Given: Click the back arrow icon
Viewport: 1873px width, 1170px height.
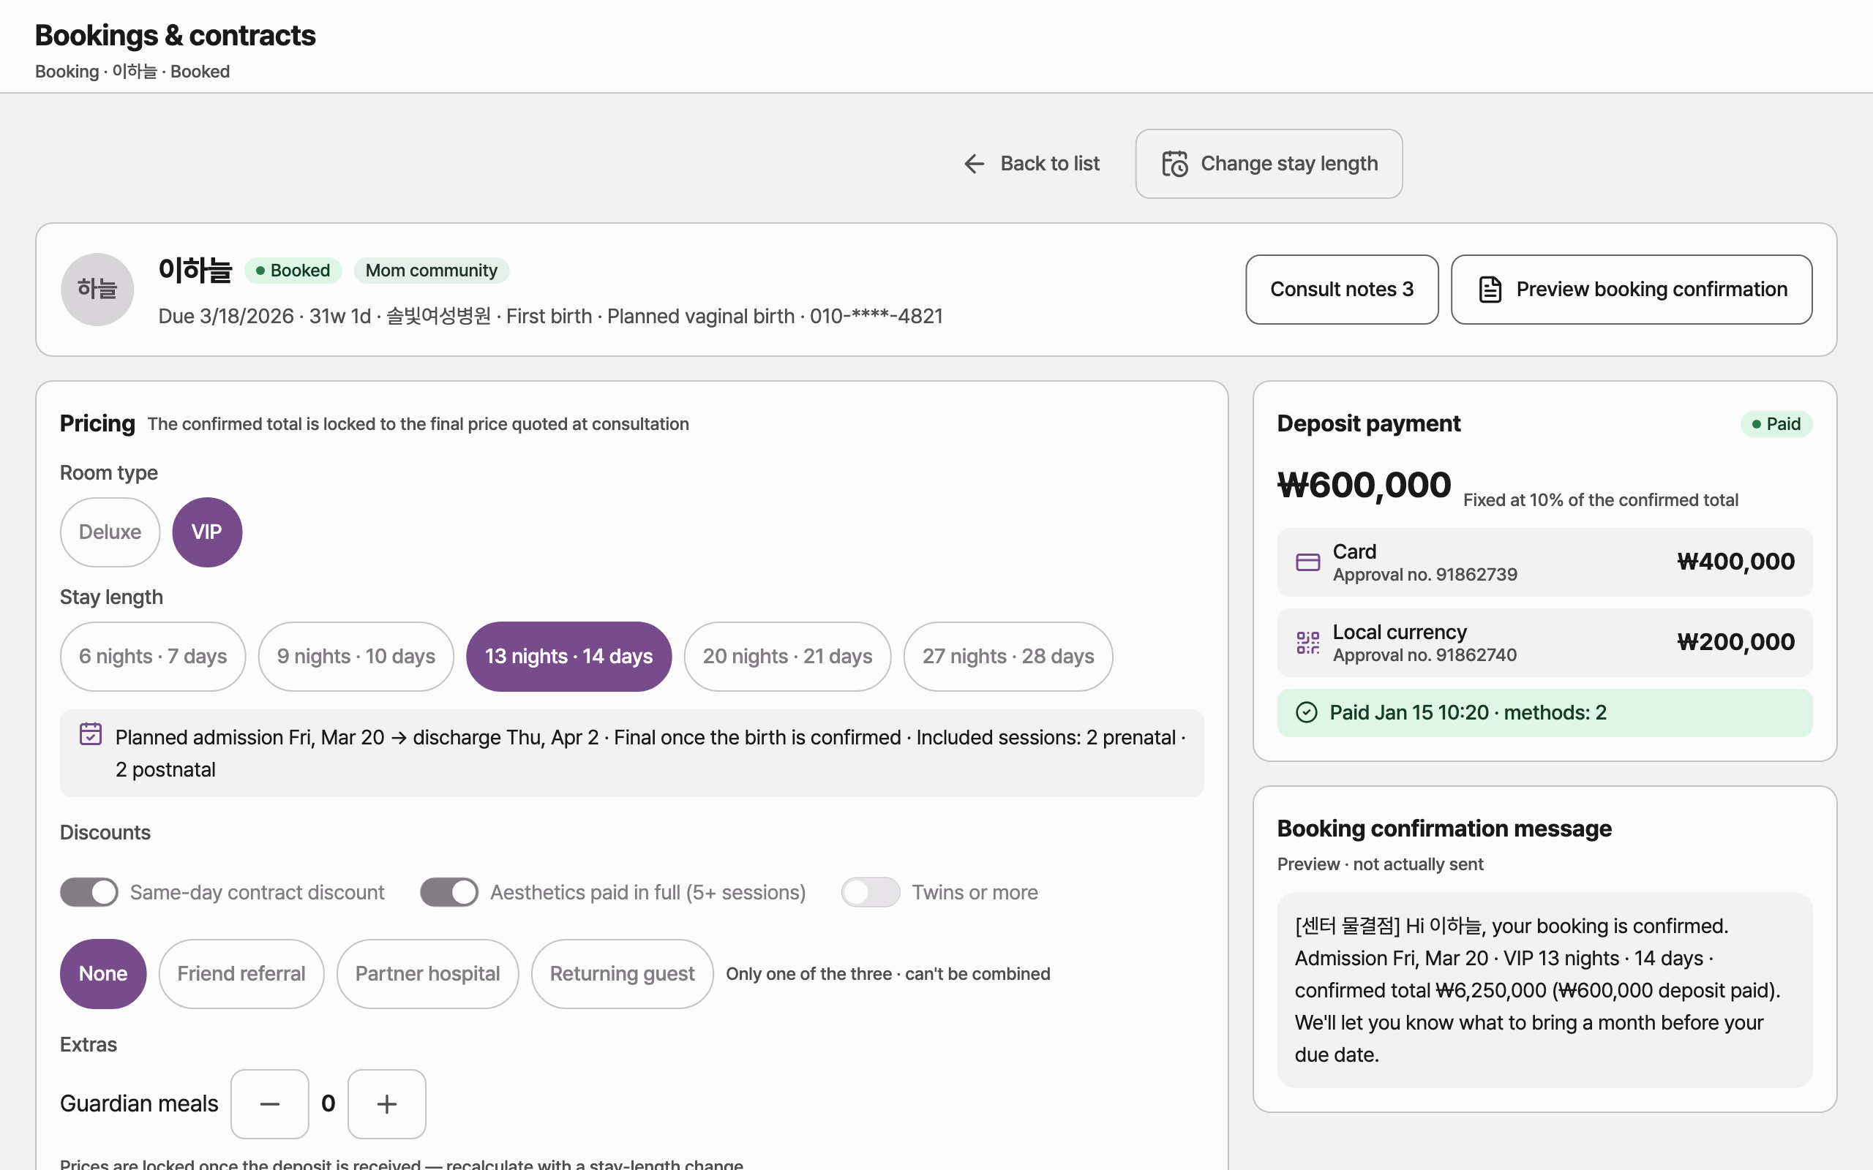Looking at the screenshot, I should point(974,163).
